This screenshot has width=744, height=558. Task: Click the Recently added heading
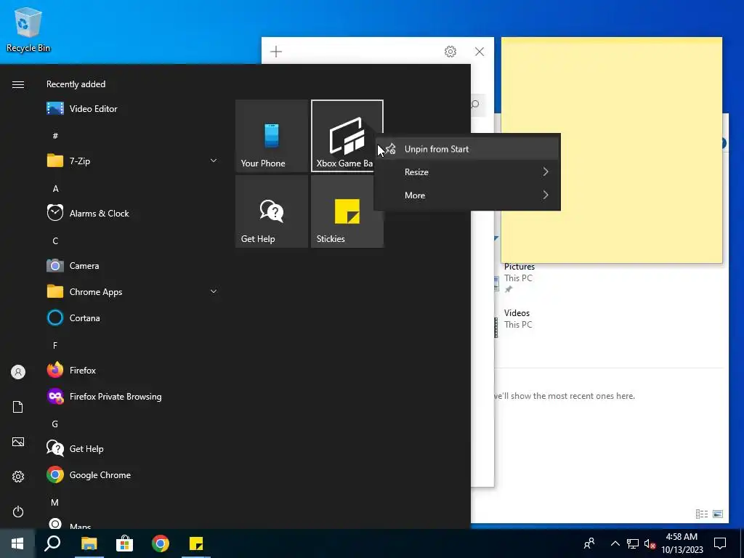76,84
